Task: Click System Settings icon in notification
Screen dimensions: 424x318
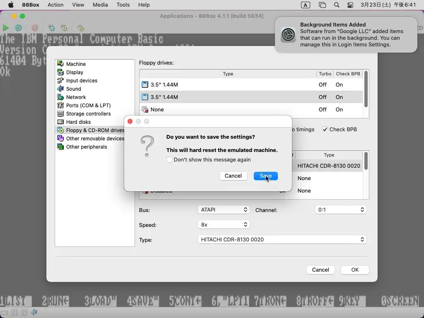Action: tap(288, 35)
